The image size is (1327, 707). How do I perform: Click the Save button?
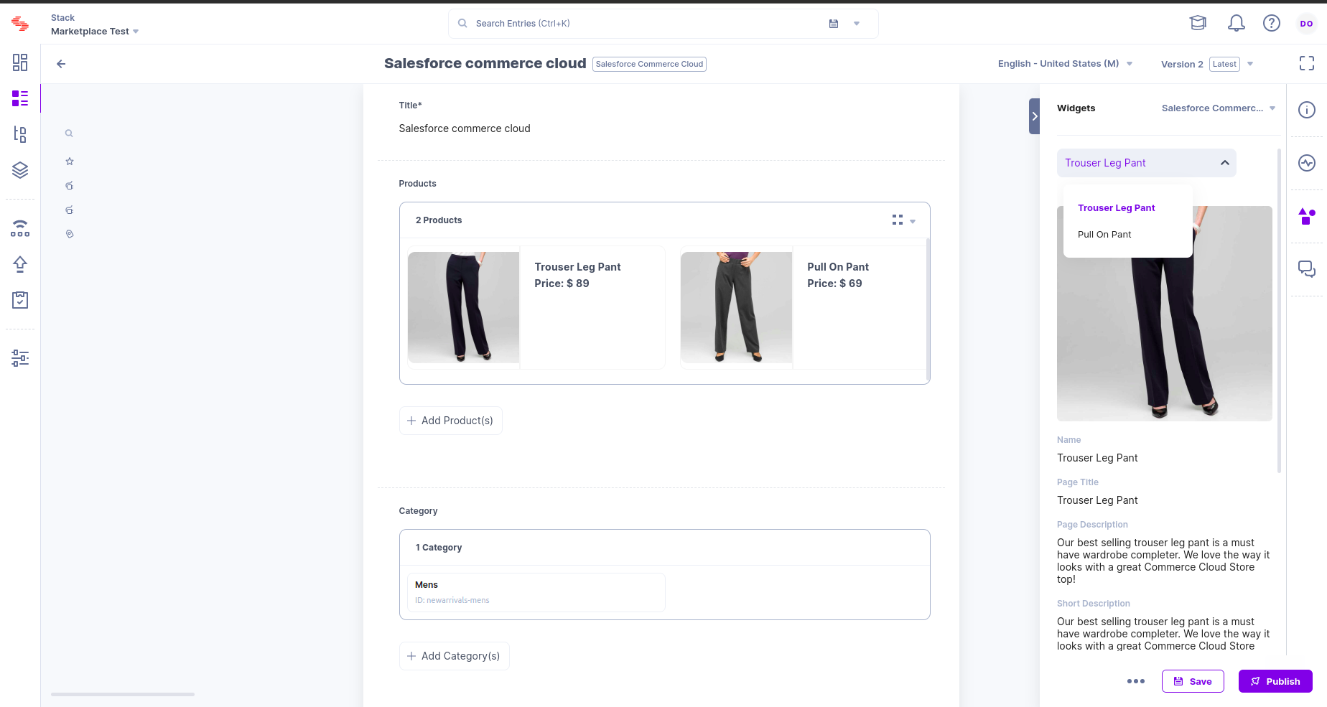1193,681
